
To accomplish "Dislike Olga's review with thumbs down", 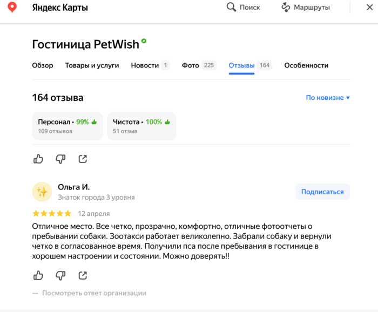I will pos(60,275).
